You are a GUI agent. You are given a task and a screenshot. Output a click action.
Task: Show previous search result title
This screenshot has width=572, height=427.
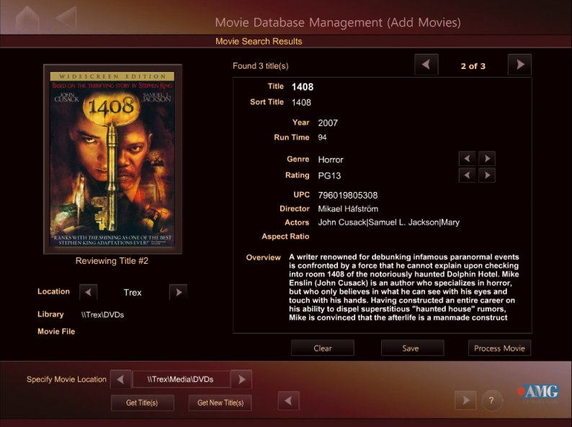(426, 65)
